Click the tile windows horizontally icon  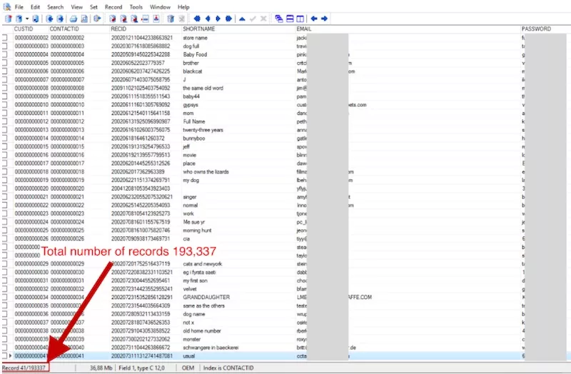pyautogui.click(x=290, y=19)
